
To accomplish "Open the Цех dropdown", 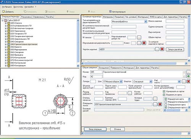I will point(121,81).
